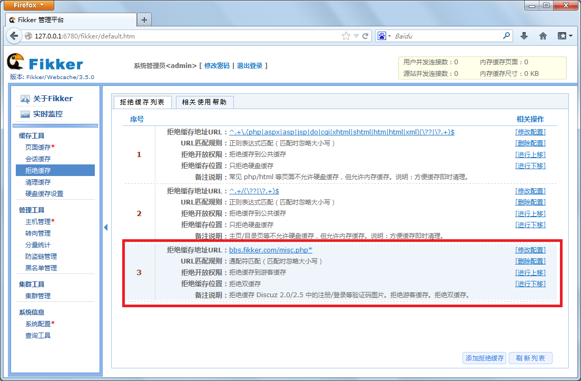The image size is (581, 381).
Task: Click the 添加拒绝缓存 button
Action: (x=484, y=358)
